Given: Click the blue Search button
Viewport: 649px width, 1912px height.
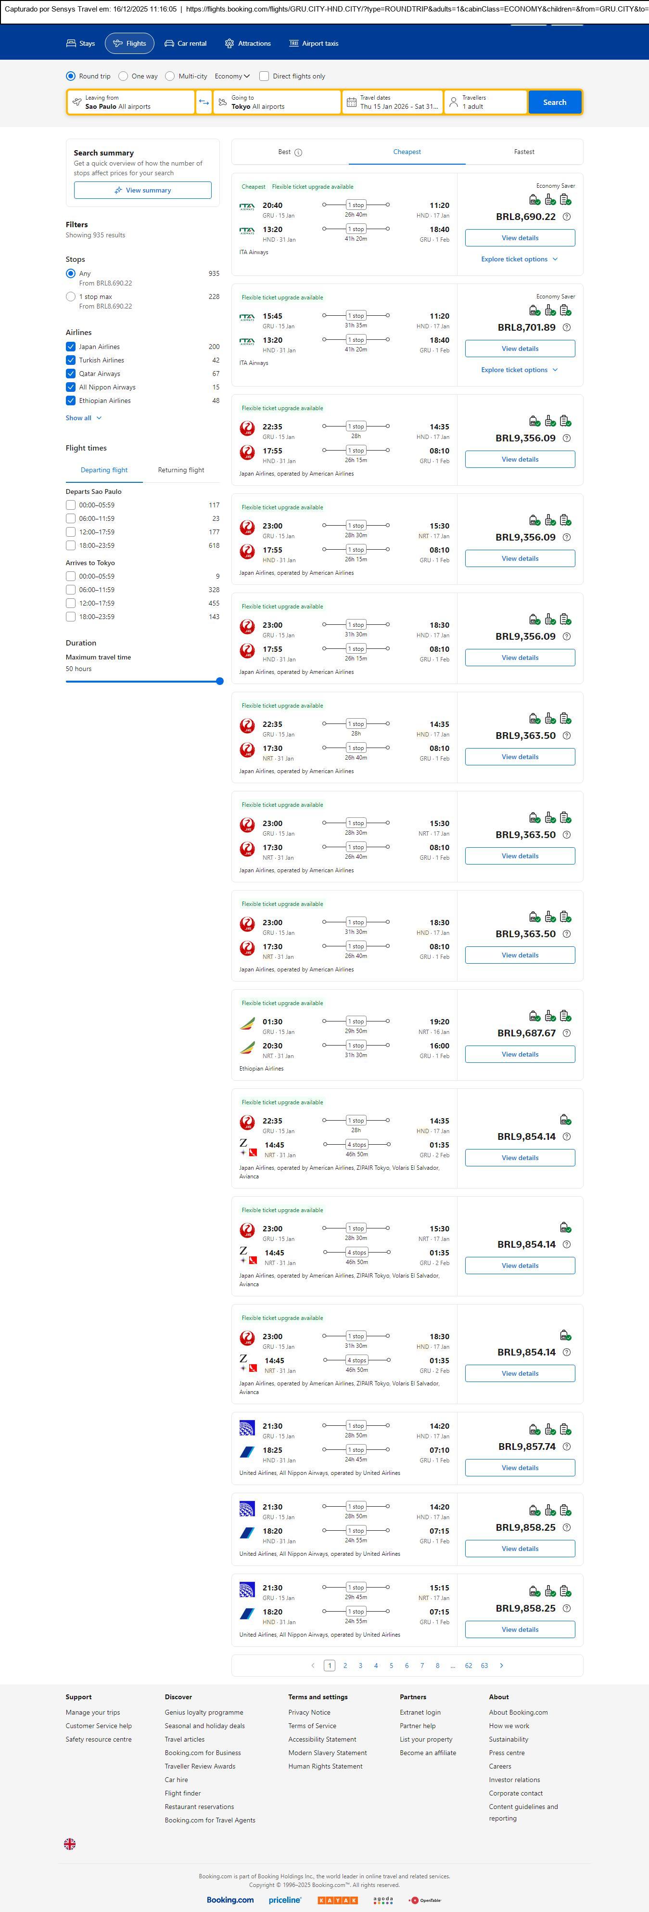Looking at the screenshot, I should click(554, 103).
